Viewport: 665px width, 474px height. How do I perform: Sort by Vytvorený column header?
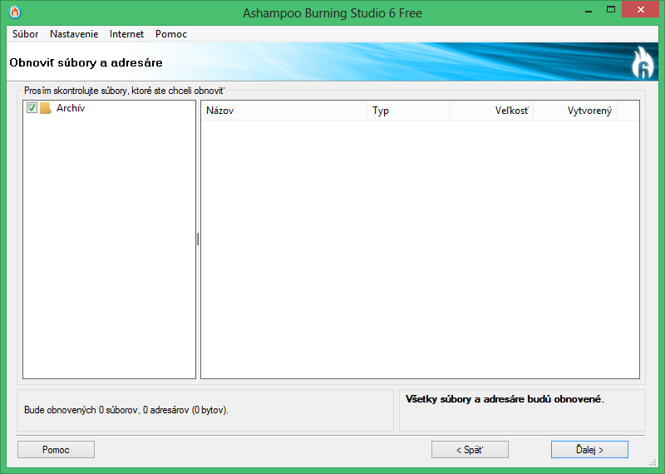coord(574,111)
